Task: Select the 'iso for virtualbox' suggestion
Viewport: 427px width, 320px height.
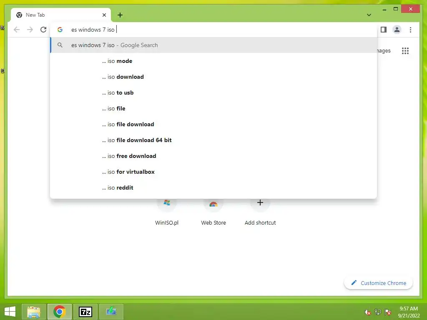Action: [x=214, y=172]
